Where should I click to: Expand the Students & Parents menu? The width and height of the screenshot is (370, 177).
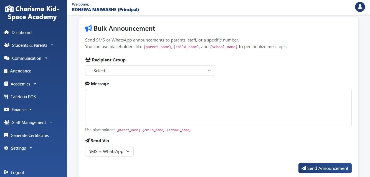30,45
